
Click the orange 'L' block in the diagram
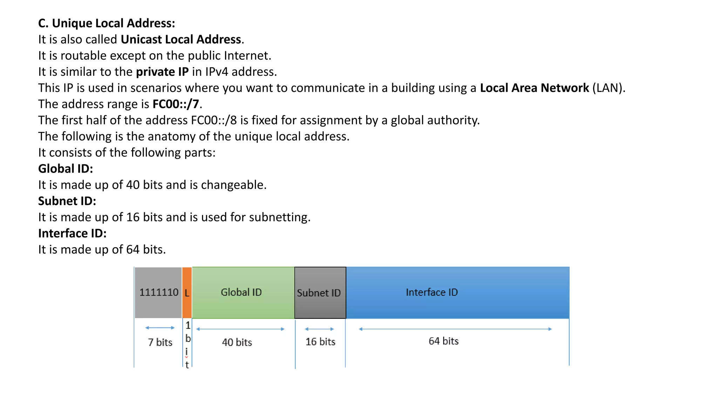187,292
